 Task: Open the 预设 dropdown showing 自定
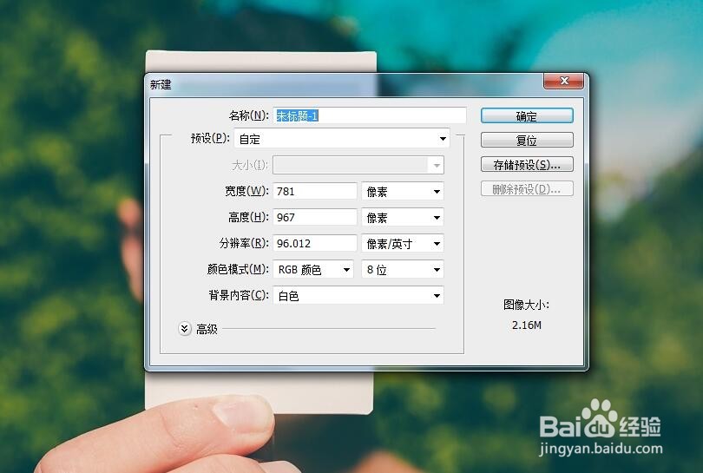tap(342, 139)
